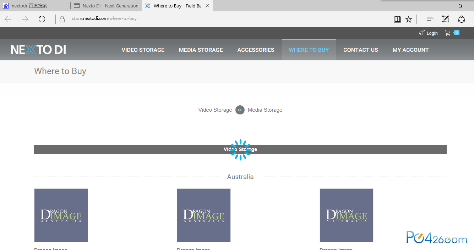Click the 'Australia' region heading
Viewport: 474px width, 250px height.
pos(240,177)
